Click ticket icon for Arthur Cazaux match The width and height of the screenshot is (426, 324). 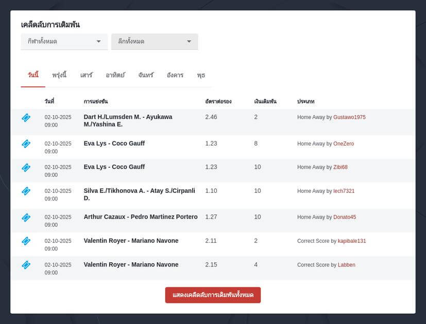[26, 217]
